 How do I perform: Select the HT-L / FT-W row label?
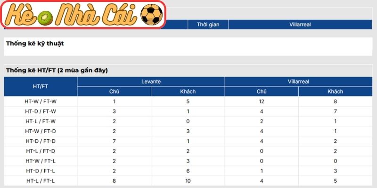pyautogui.click(x=41, y=121)
